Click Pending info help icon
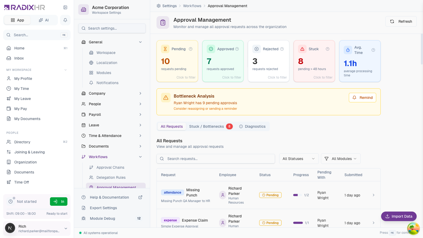 point(191,49)
